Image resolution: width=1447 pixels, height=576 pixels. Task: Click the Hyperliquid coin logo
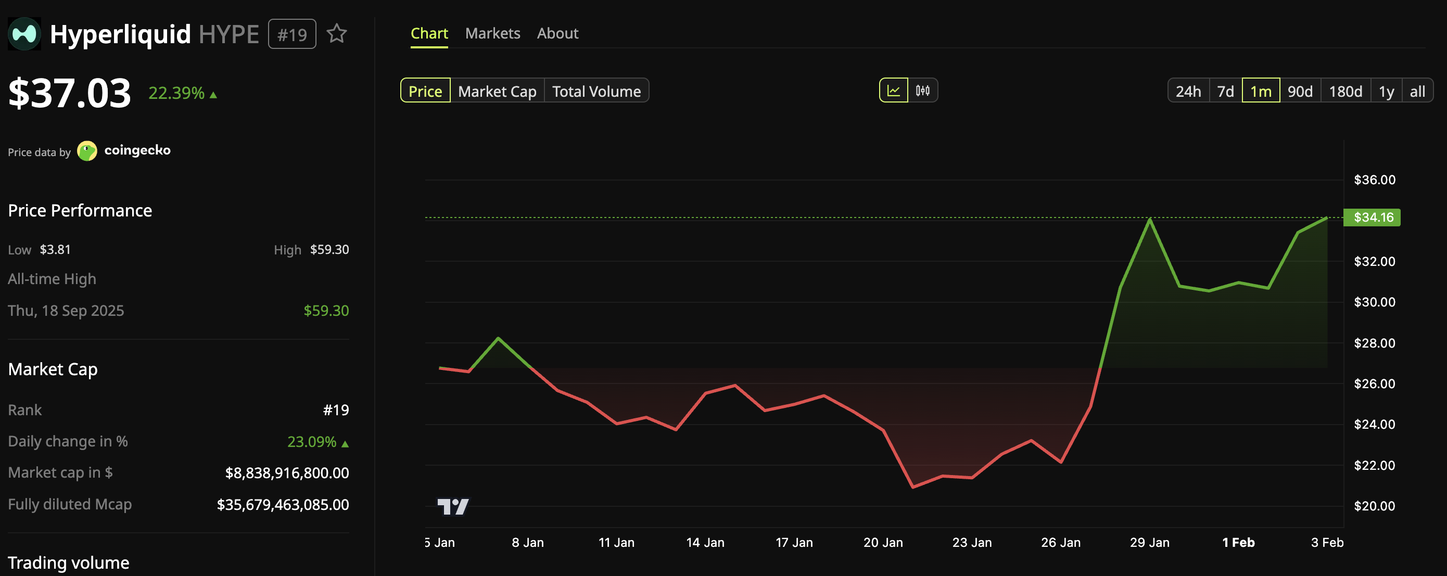click(24, 34)
